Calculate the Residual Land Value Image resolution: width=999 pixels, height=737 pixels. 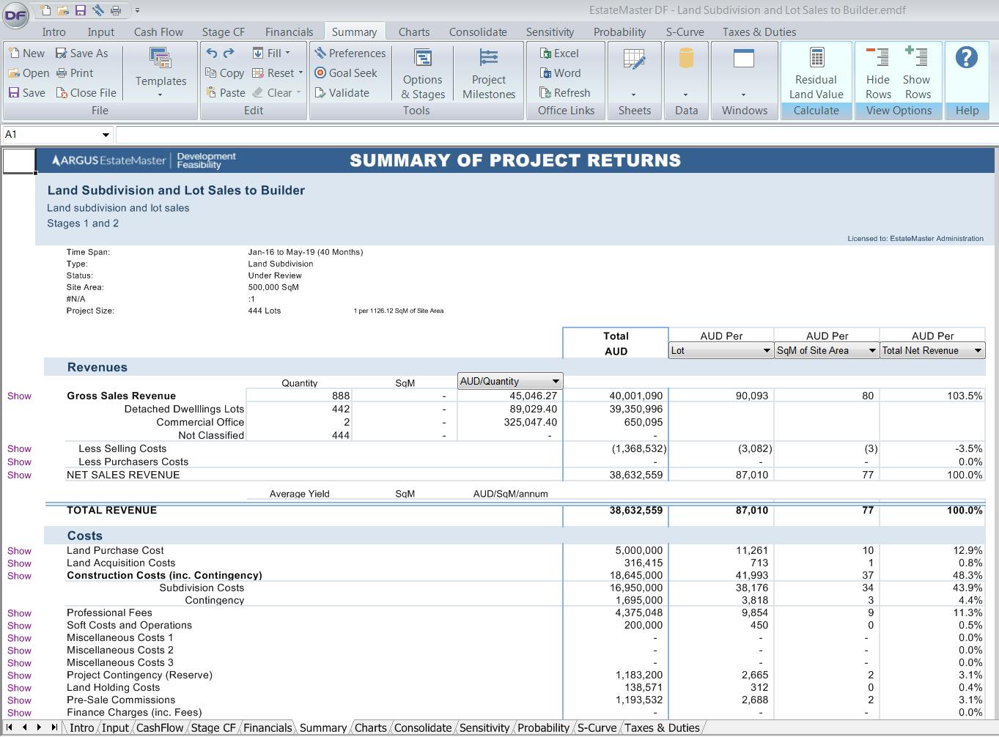(x=816, y=71)
